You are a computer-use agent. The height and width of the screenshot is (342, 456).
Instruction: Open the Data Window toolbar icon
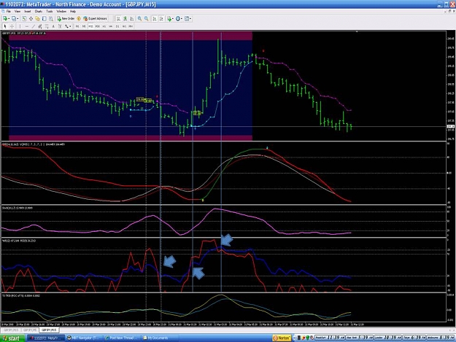coord(31,19)
